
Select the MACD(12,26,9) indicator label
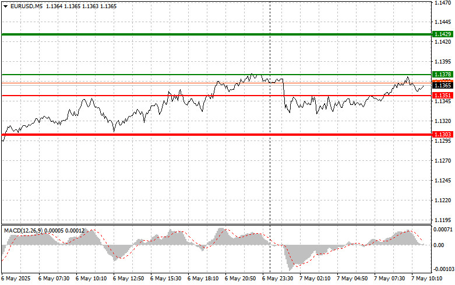(x=23, y=231)
